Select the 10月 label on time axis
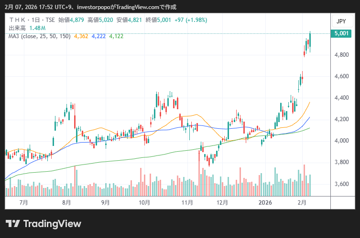Image resolution: width=360 pixels, height=238 pixels. click(144, 202)
